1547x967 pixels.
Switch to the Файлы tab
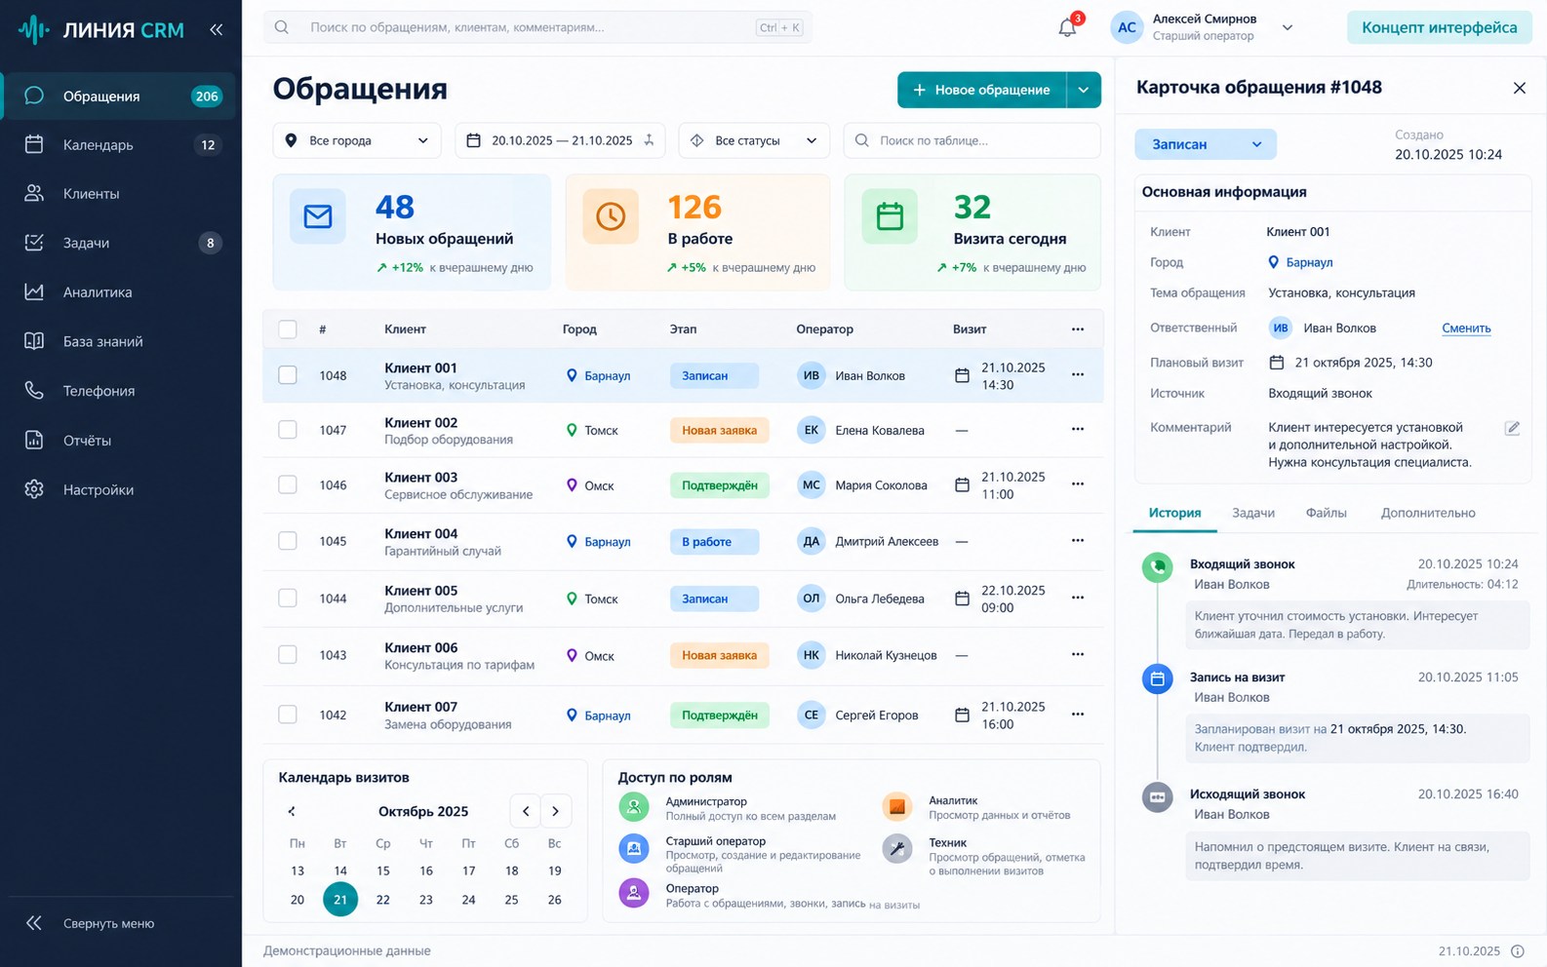point(1327,513)
